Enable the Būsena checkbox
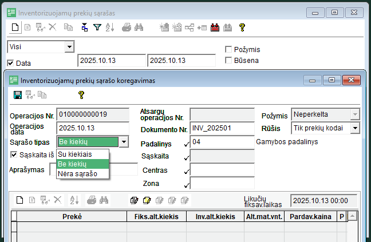371x242 pixels. [228, 60]
